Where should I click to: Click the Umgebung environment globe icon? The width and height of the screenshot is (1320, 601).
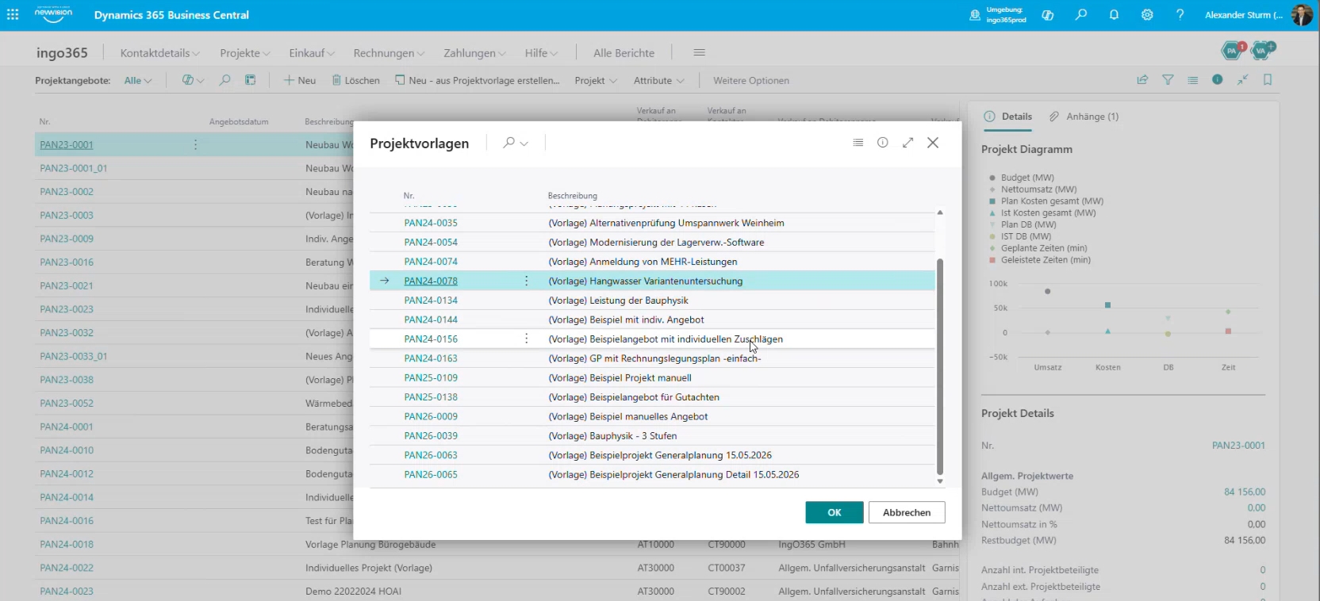tap(975, 15)
